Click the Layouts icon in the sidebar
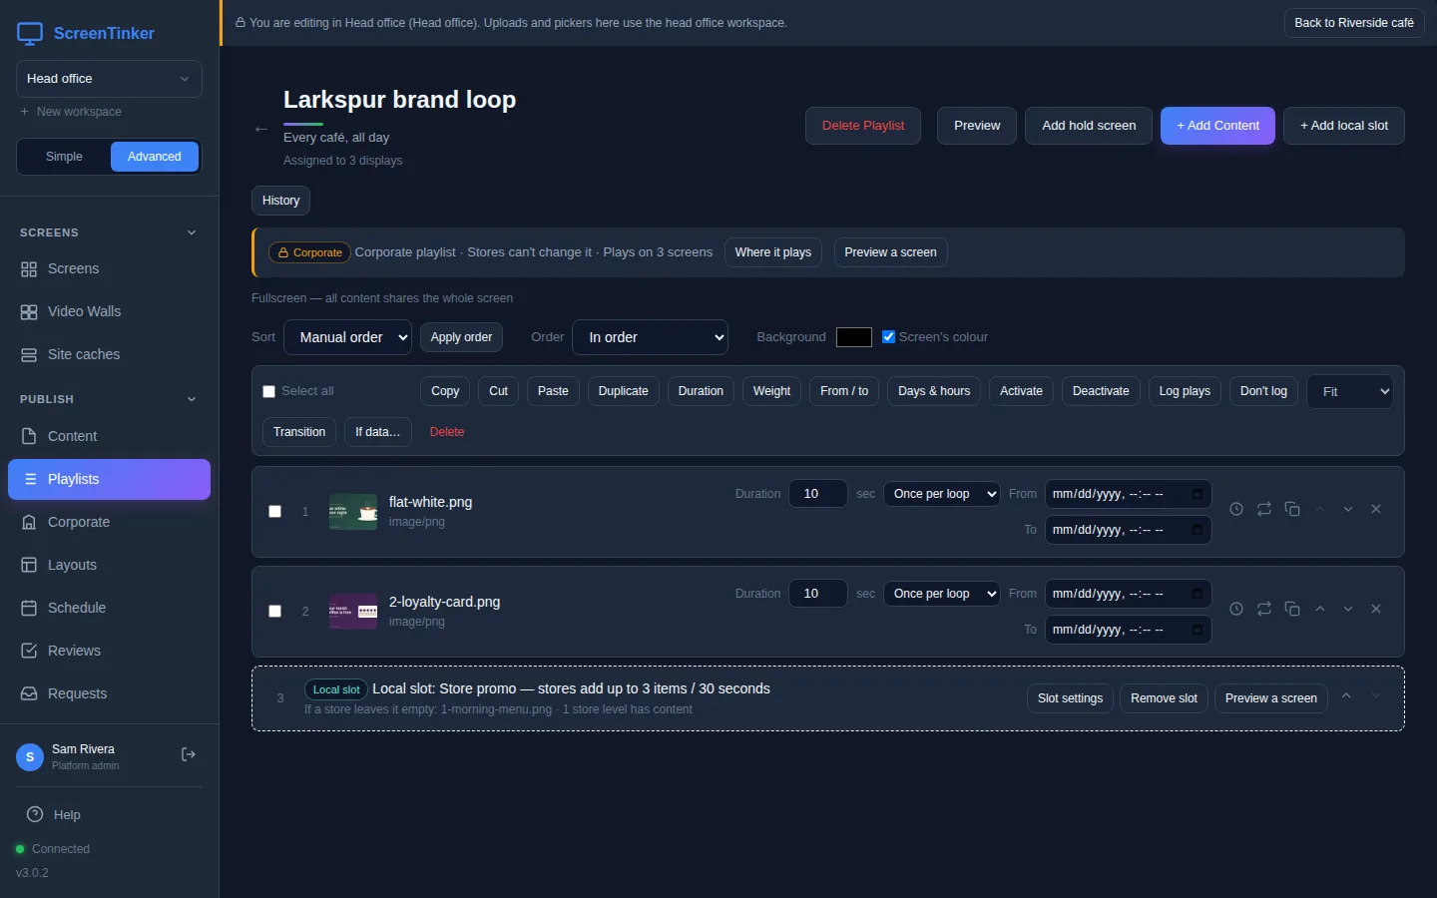The height and width of the screenshot is (898, 1437). coord(29,565)
